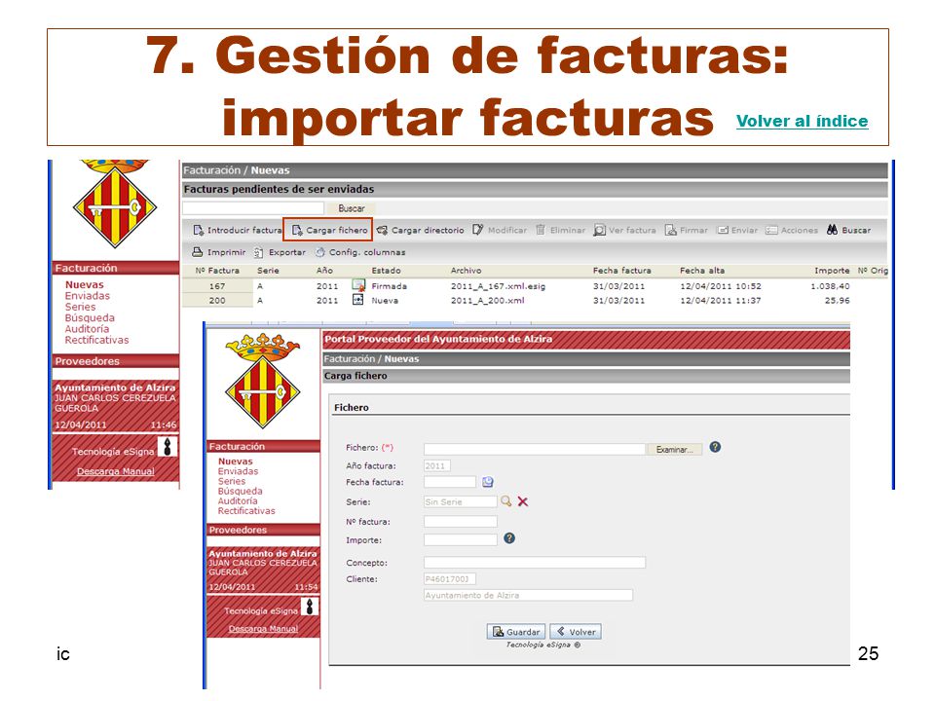
Task: Select the 'Exportar' toolbar item
Action: [x=280, y=252]
